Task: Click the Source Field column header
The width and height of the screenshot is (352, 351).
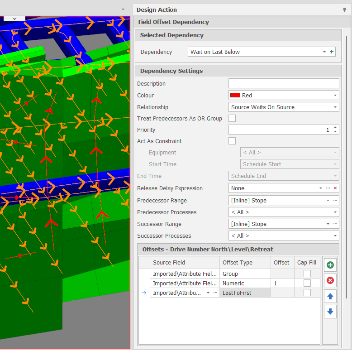Action: pyautogui.click(x=169, y=263)
